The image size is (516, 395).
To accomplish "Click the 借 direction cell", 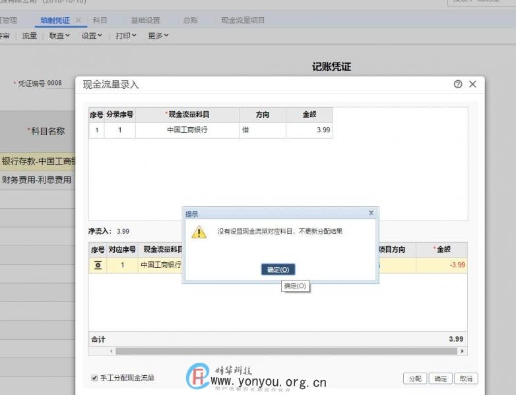I will click(263, 130).
